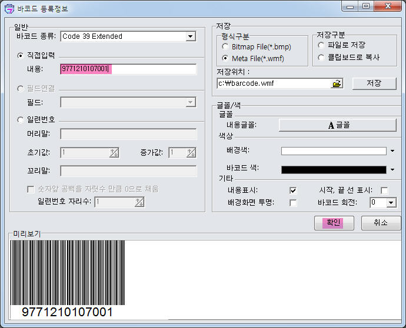Click the barcode preview image

(68, 279)
